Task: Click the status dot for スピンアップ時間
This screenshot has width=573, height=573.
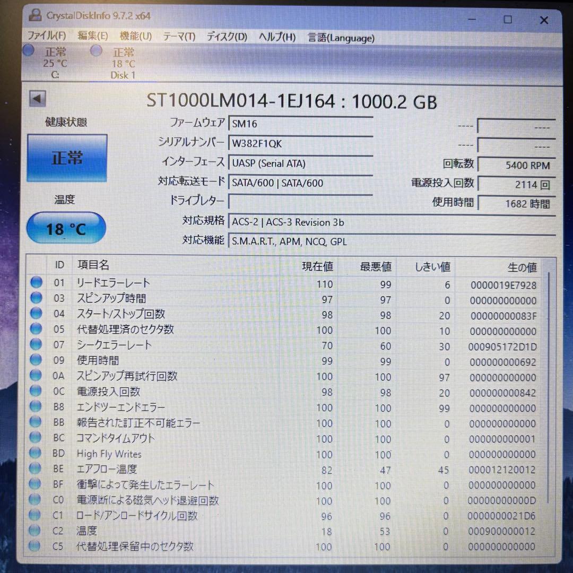Action: pyautogui.click(x=36, y=298)
